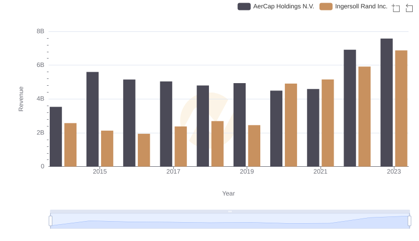Click the AerCap bar for 2014
The image size is (419, 241).
point(56,137)
